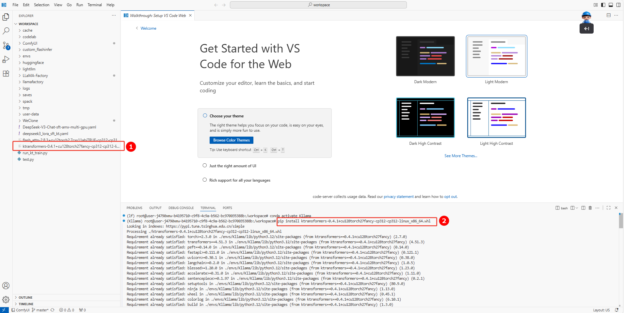The image size is (624, 313).
Task: Expand the OUTLINE section
Action: [25, 297]
